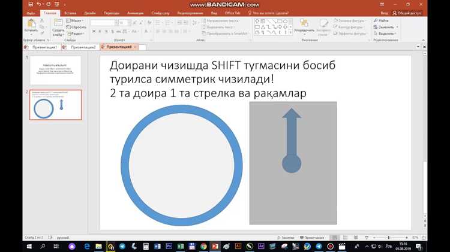Toggle bold formatting Ж
Viewport: 450px width, 252px height.
94,31
